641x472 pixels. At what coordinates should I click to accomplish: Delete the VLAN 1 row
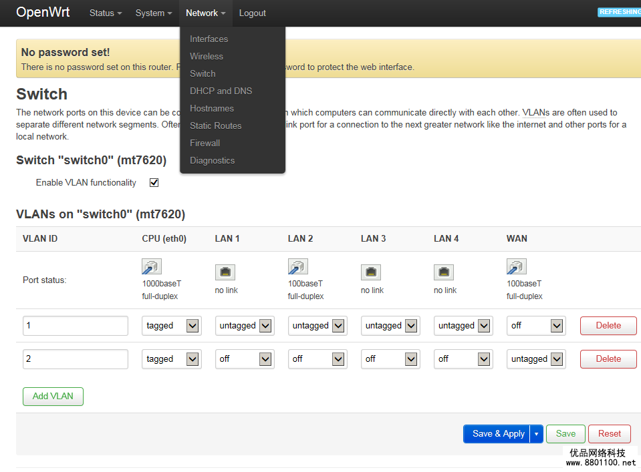608,326
